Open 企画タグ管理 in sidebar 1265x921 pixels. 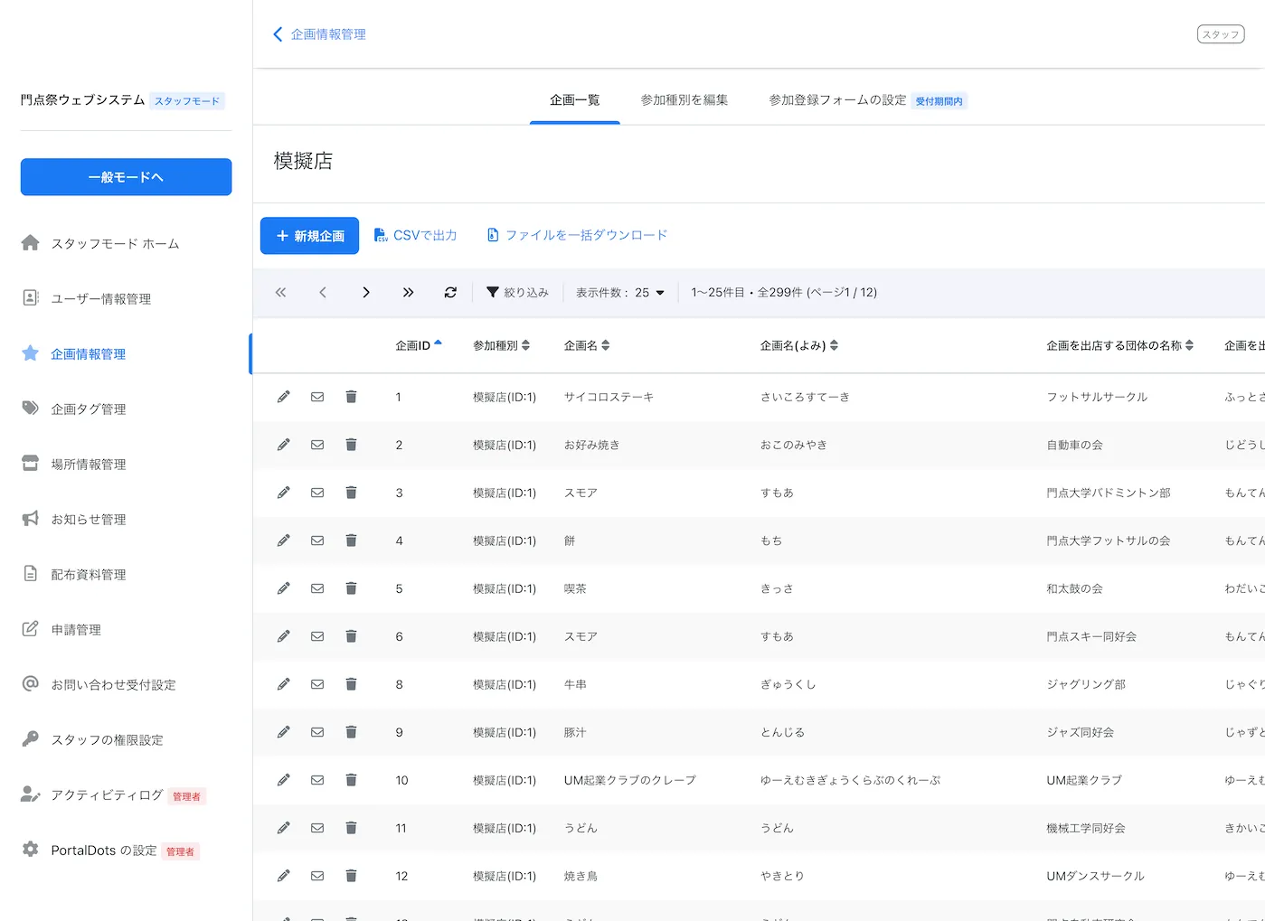126,409
